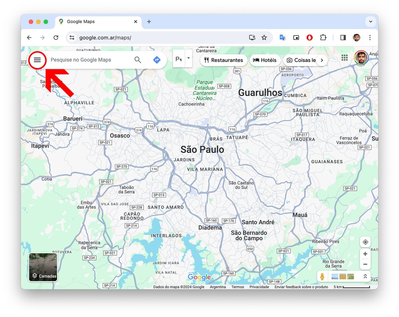Open the Google apps grid
The image size is (399, 317).
coord(345,58)
